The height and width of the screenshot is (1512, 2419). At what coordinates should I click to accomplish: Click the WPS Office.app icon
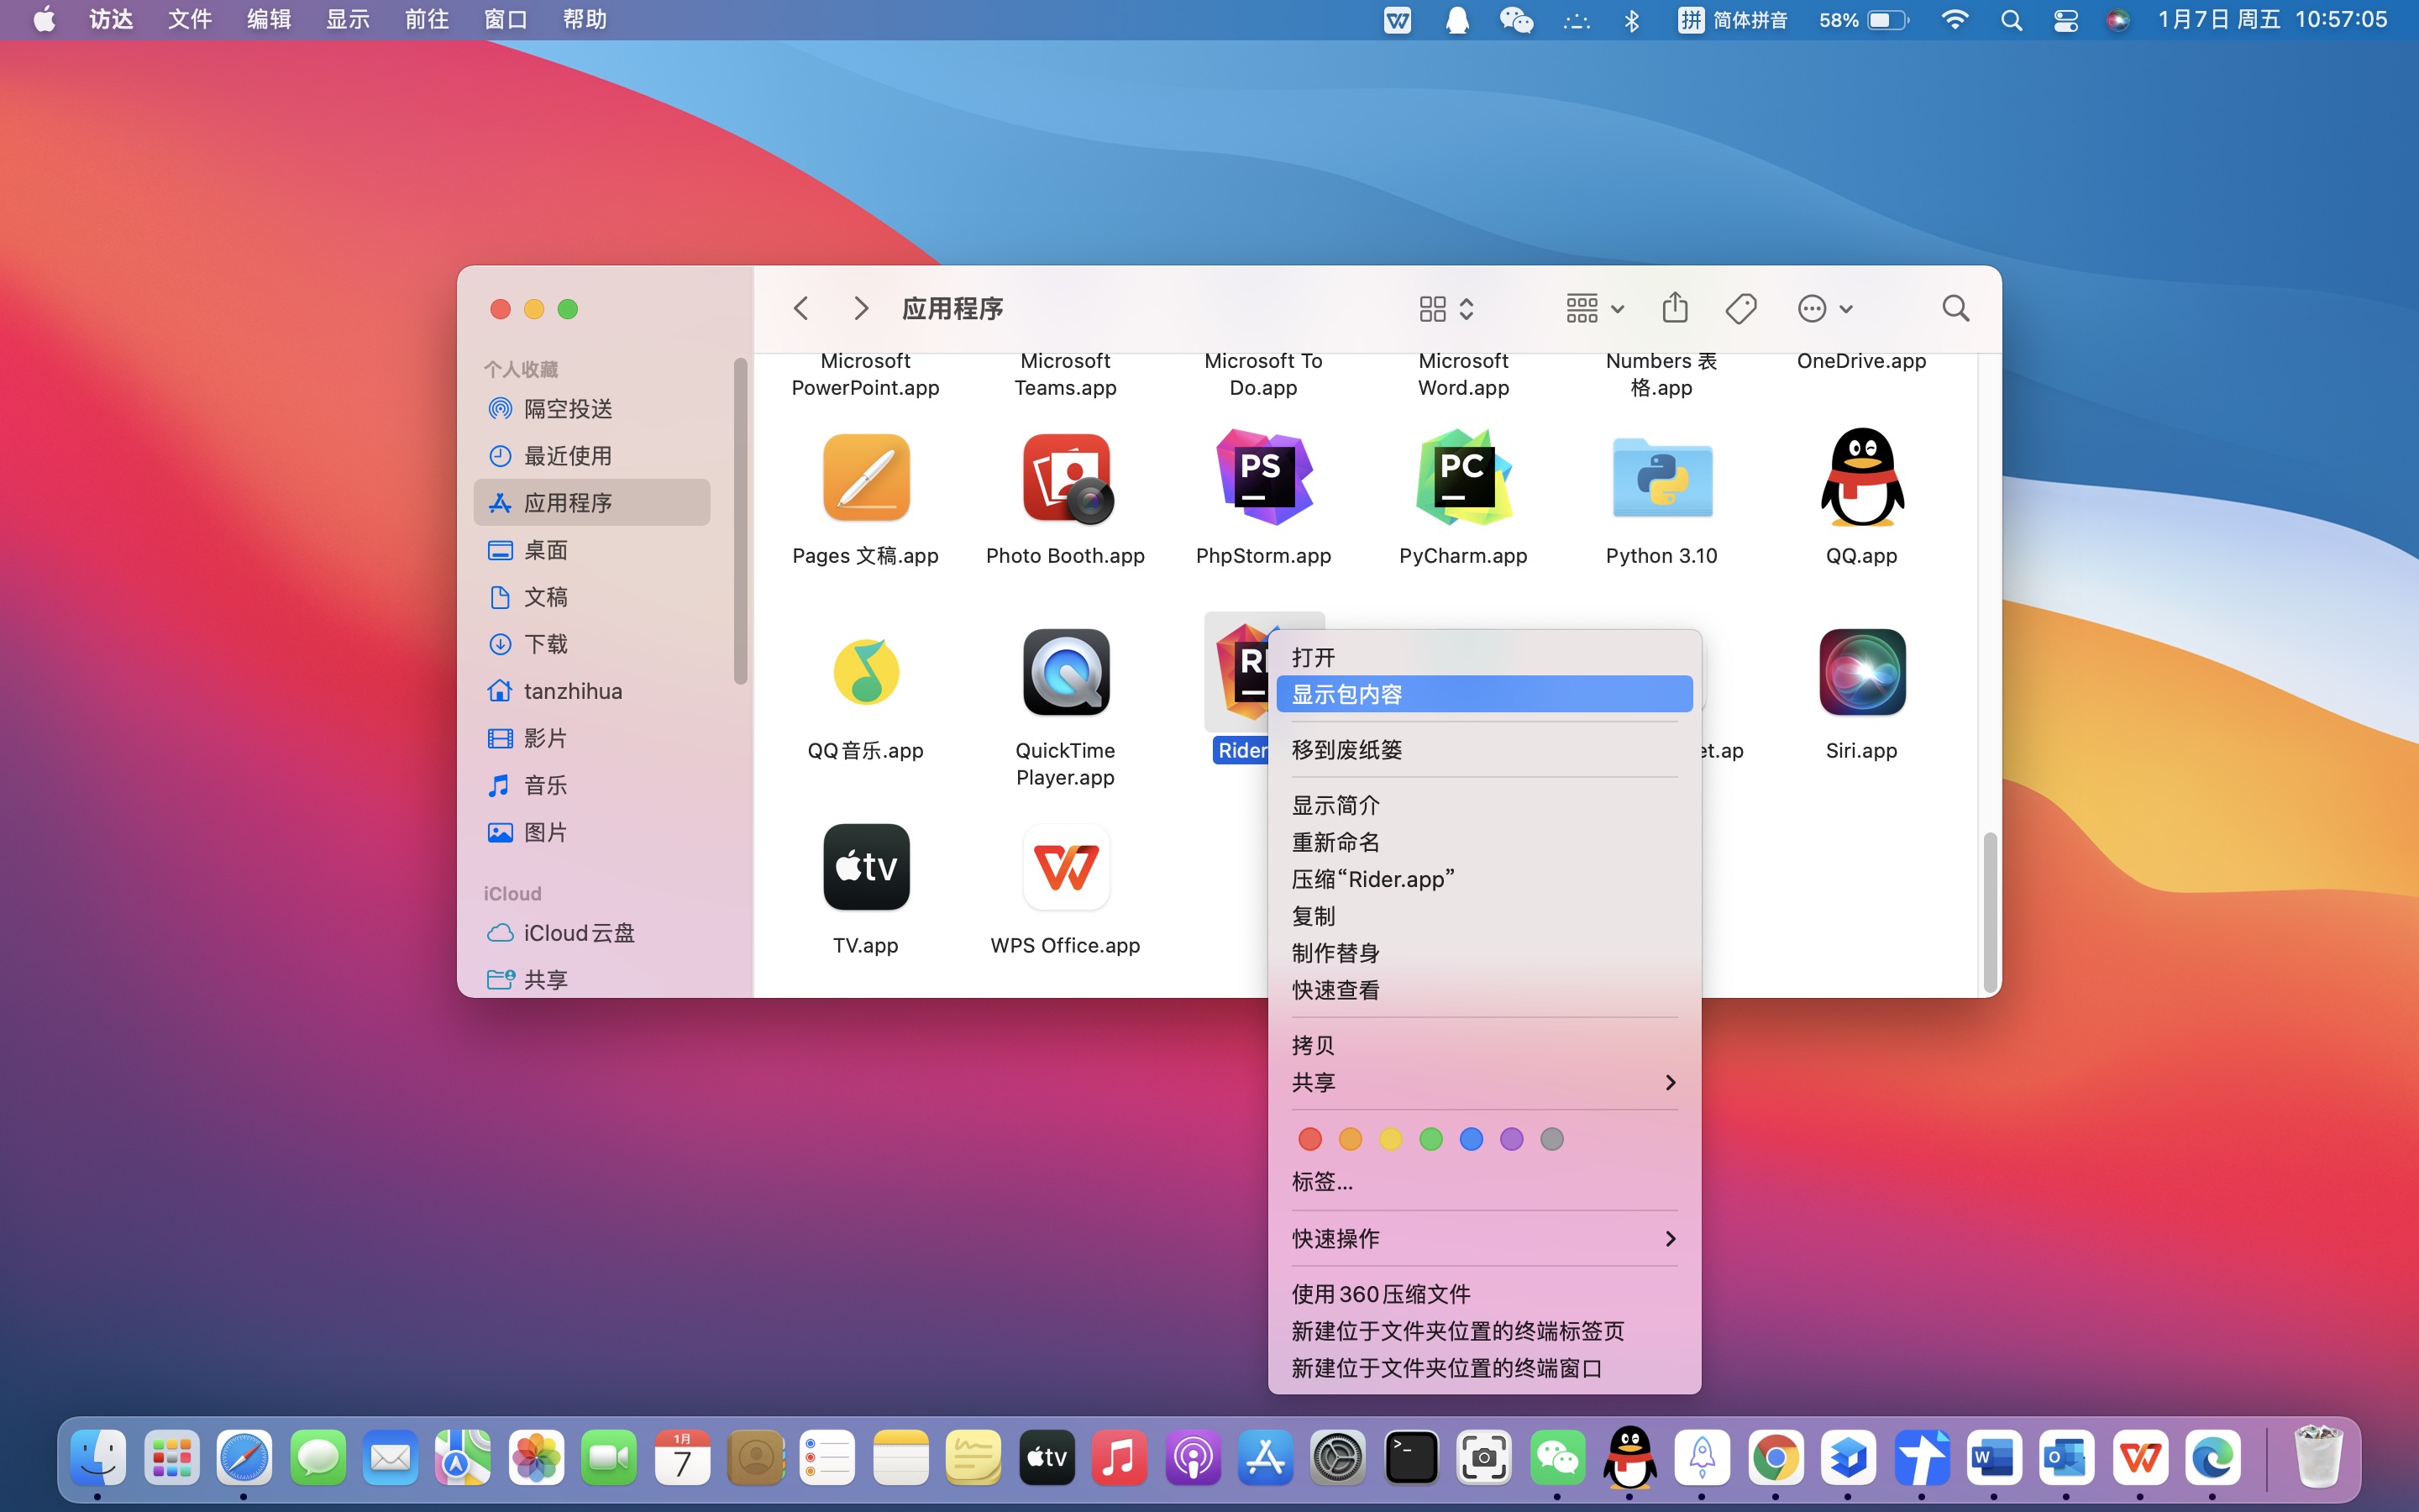[x=1064, y=867]
